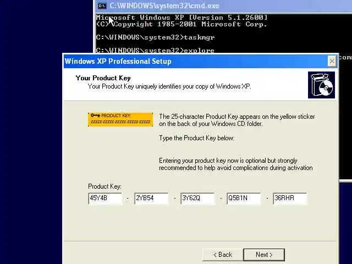Click the third product key field 3Y62Q
The width and height of the screenshot is (352, 264).
click(197, 199)
